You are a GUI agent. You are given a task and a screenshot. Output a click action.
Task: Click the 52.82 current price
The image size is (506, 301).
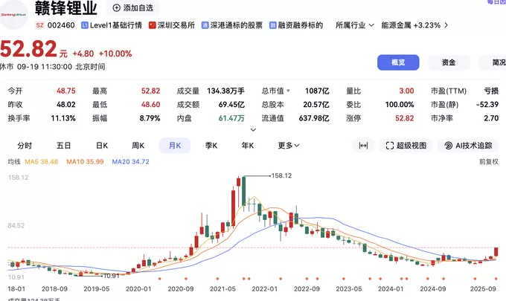[x=28, y=49]
